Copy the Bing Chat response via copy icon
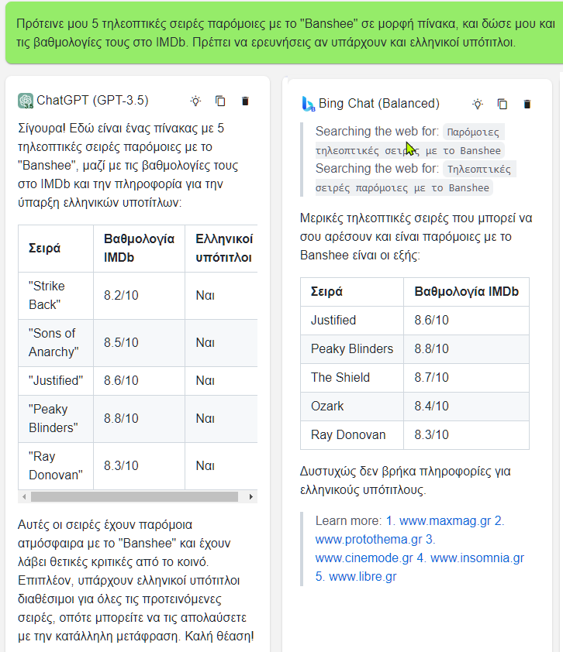The height and width of the screenshot is (652, 563). click(503, 104)
